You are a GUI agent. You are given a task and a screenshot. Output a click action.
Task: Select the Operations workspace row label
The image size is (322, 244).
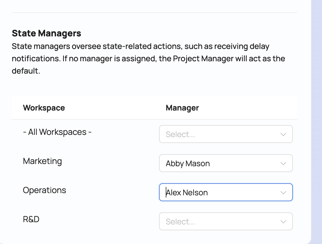45,190
